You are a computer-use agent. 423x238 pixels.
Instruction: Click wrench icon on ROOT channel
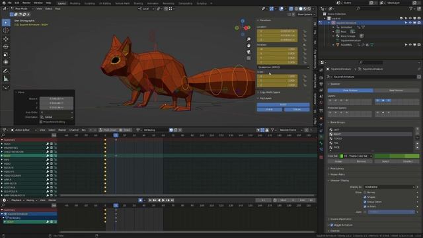tap(48, 144)
